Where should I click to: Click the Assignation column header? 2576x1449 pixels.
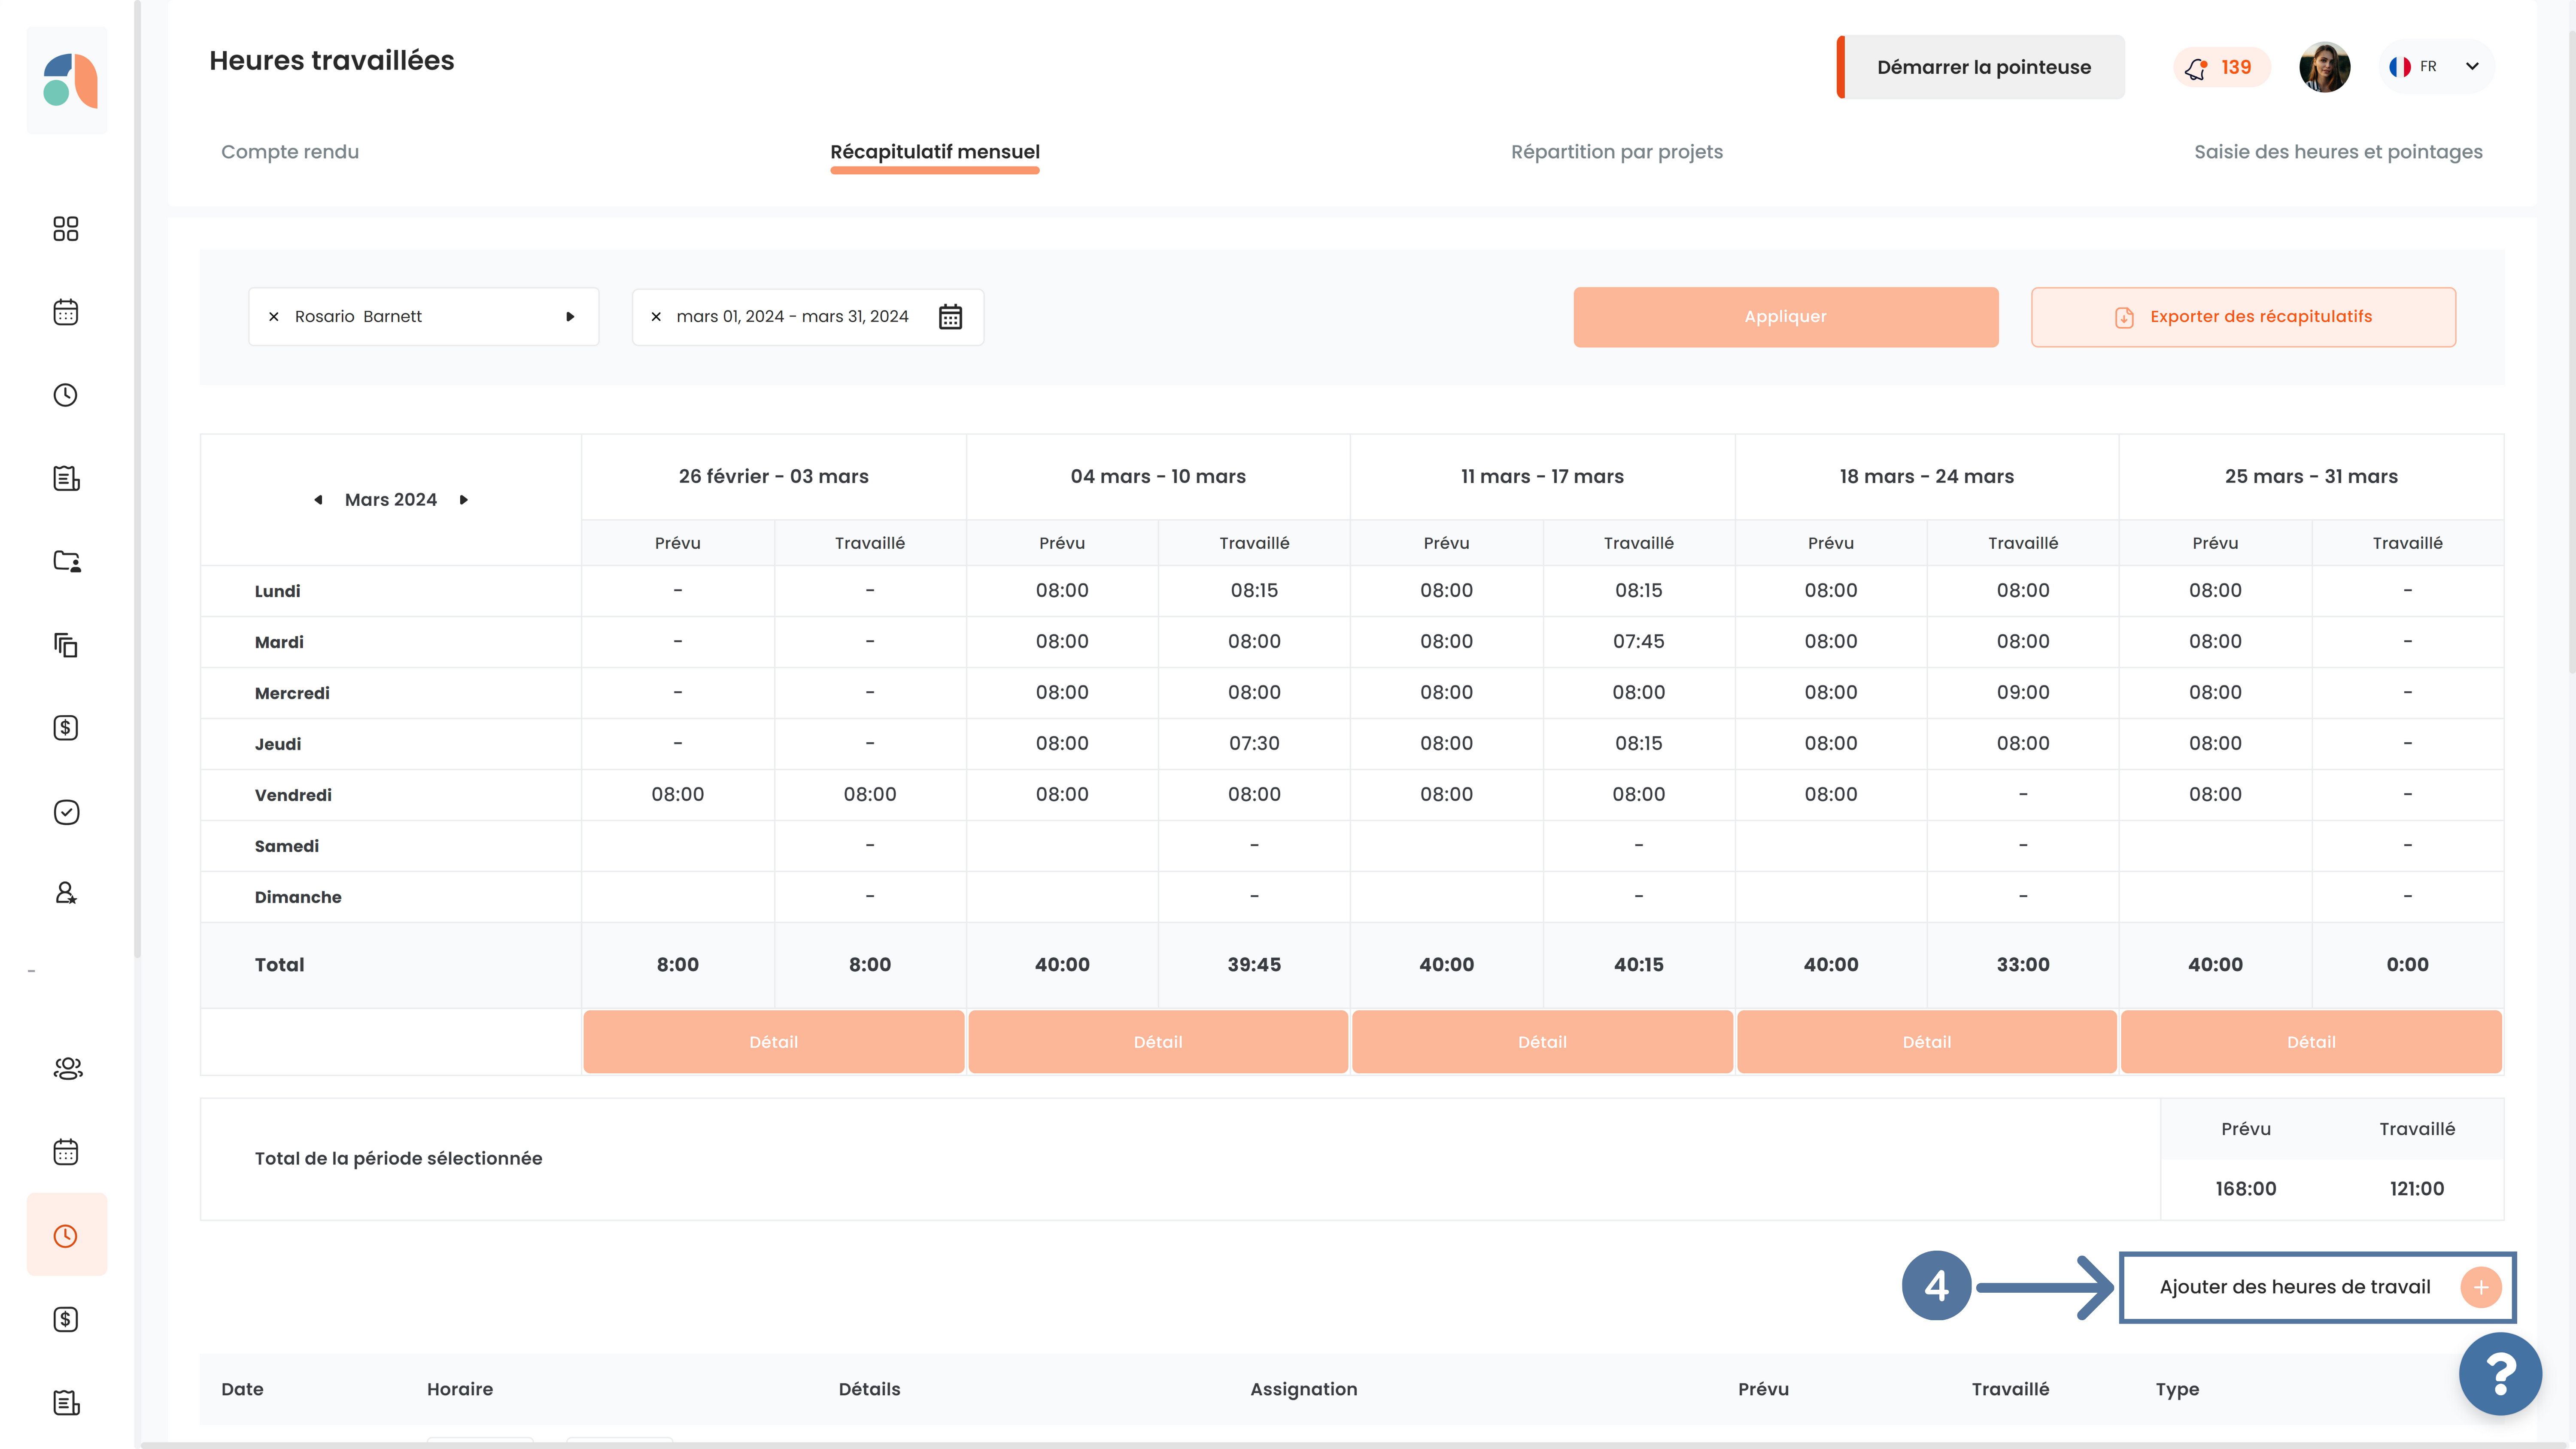(x=1303, y=1390)
